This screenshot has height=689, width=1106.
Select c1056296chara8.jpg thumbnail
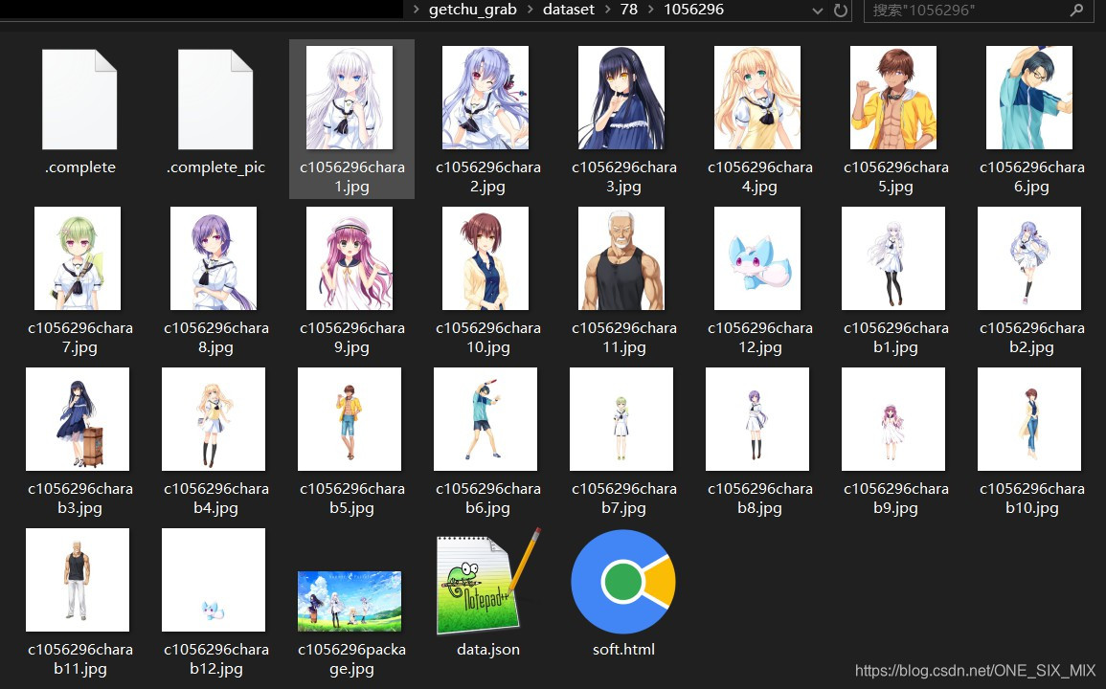tap(214, 258)
